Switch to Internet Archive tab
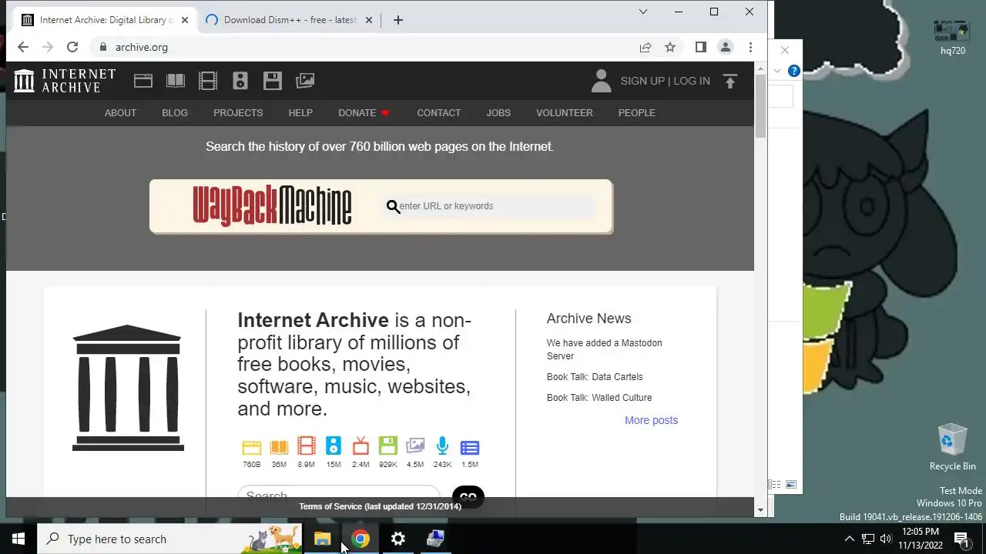Viewport: 986px width, 554px height. pyautogui.click(x=106, y=20)
